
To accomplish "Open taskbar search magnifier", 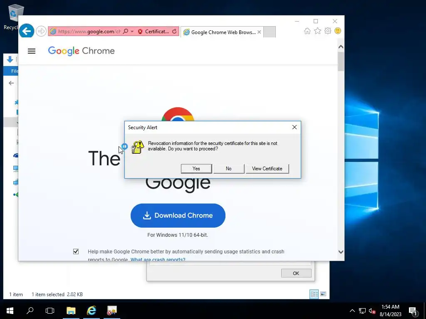I will click(x=30, y=311).
